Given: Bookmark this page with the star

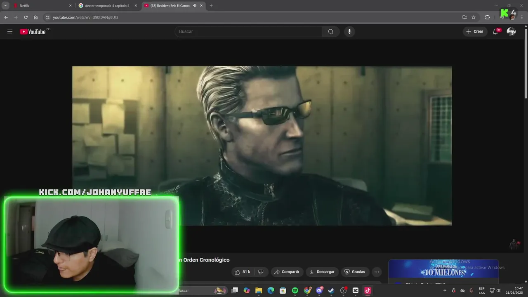Looking at the screenshot, I should click(x=474, y=17).
